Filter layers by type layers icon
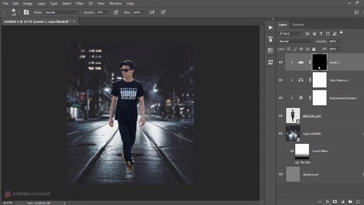This screenshot has height=205, width=364. (x=321, y=34)
